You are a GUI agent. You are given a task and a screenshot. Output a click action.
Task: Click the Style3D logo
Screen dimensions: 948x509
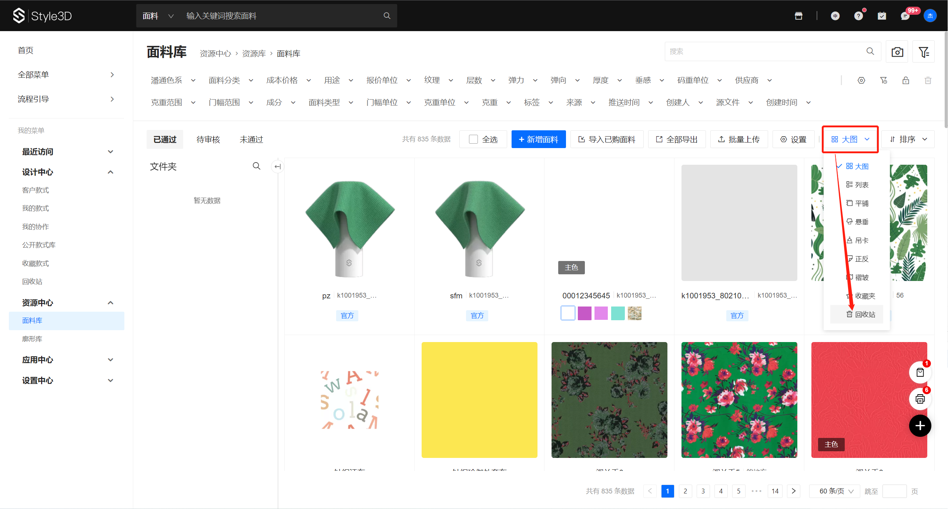[x=42, y=16]
